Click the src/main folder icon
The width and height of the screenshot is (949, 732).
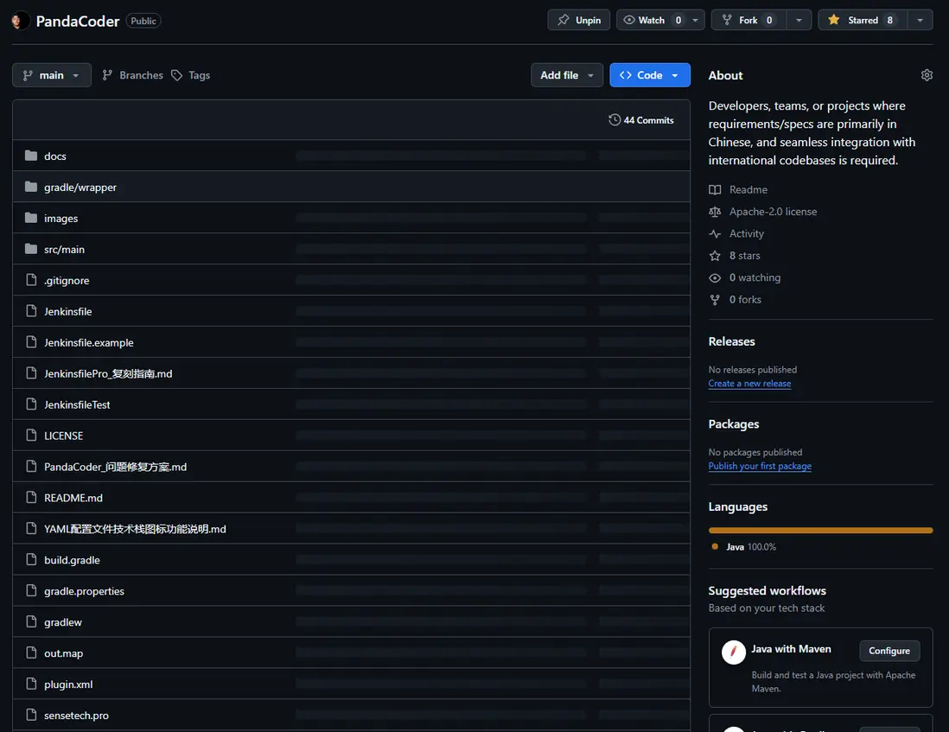(x=31, y=249)
